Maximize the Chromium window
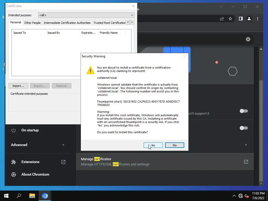Viewport: 268px width, 201px height. (x=245, y=7)
